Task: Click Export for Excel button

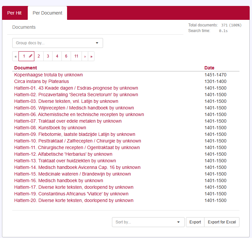Action: [x=222, y=222]
